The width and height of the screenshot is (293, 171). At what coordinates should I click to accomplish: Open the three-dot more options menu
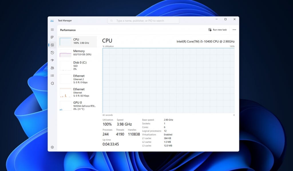pyautogui.click(x=234, y=30)
